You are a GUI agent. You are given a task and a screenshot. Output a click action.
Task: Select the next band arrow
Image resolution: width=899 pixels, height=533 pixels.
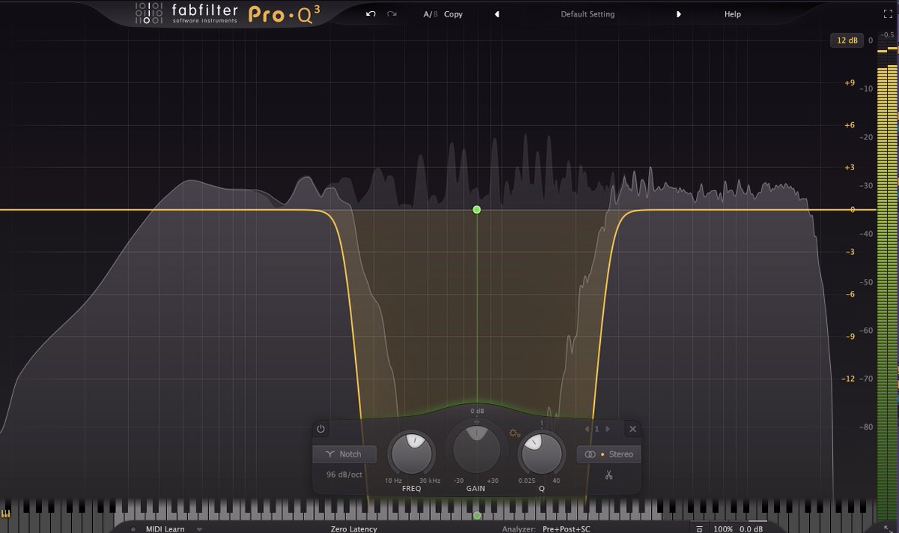point(608,429)
